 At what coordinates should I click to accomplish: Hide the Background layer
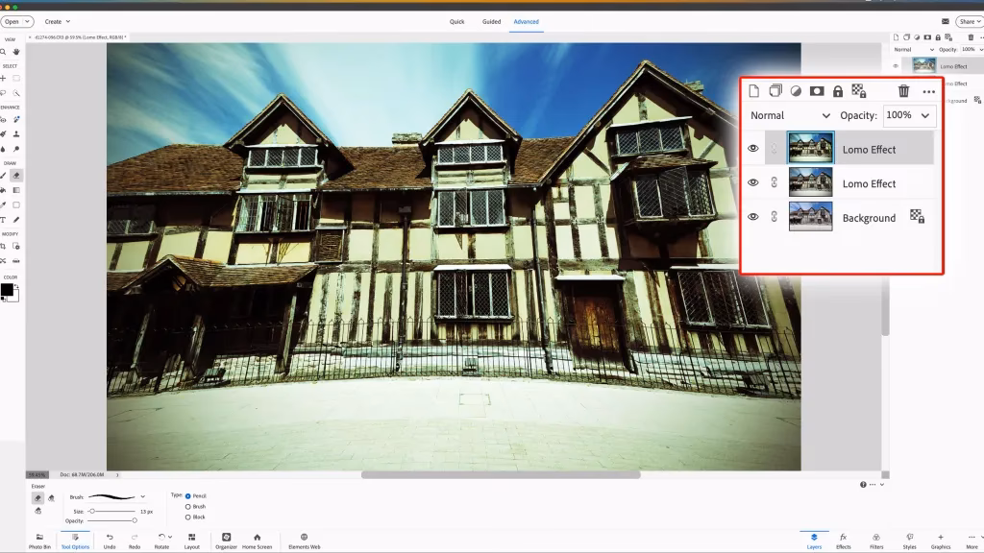click(x=754, y=217)
